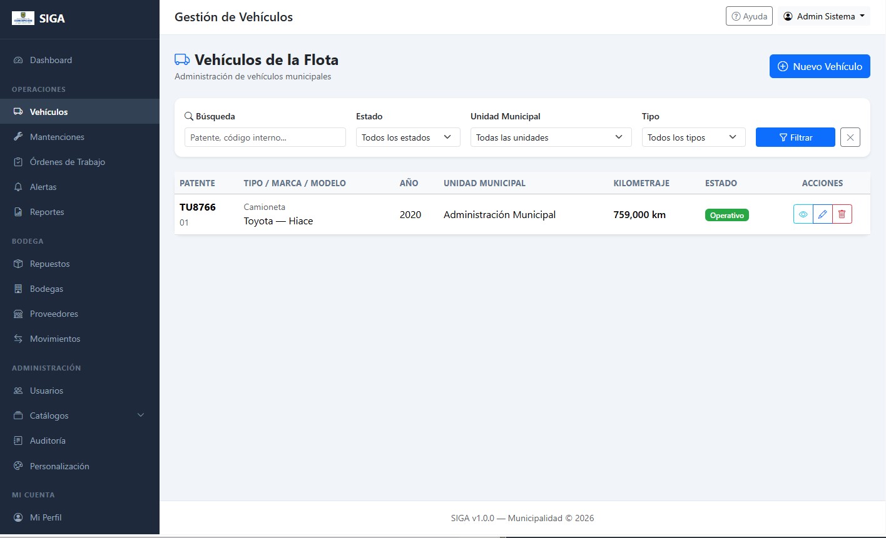Viewport: 886px width, 538px height.
Task: Open the Unidad Municipal dropdown
Action: point(551,137)
